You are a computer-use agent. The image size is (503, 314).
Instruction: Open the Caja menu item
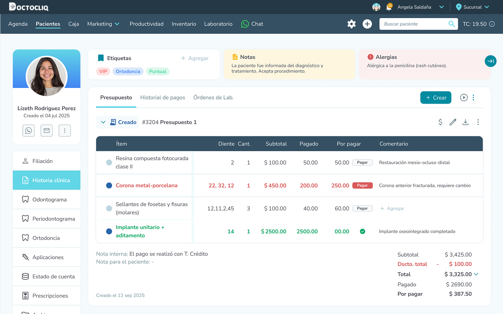(73, 24)
